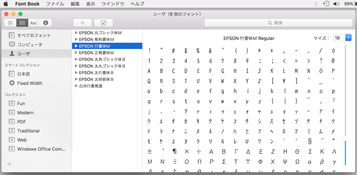Expand the EPSON 太明朝体B disclosure triangle
Viewport: 357px width, 175px height.
point(76,79)
